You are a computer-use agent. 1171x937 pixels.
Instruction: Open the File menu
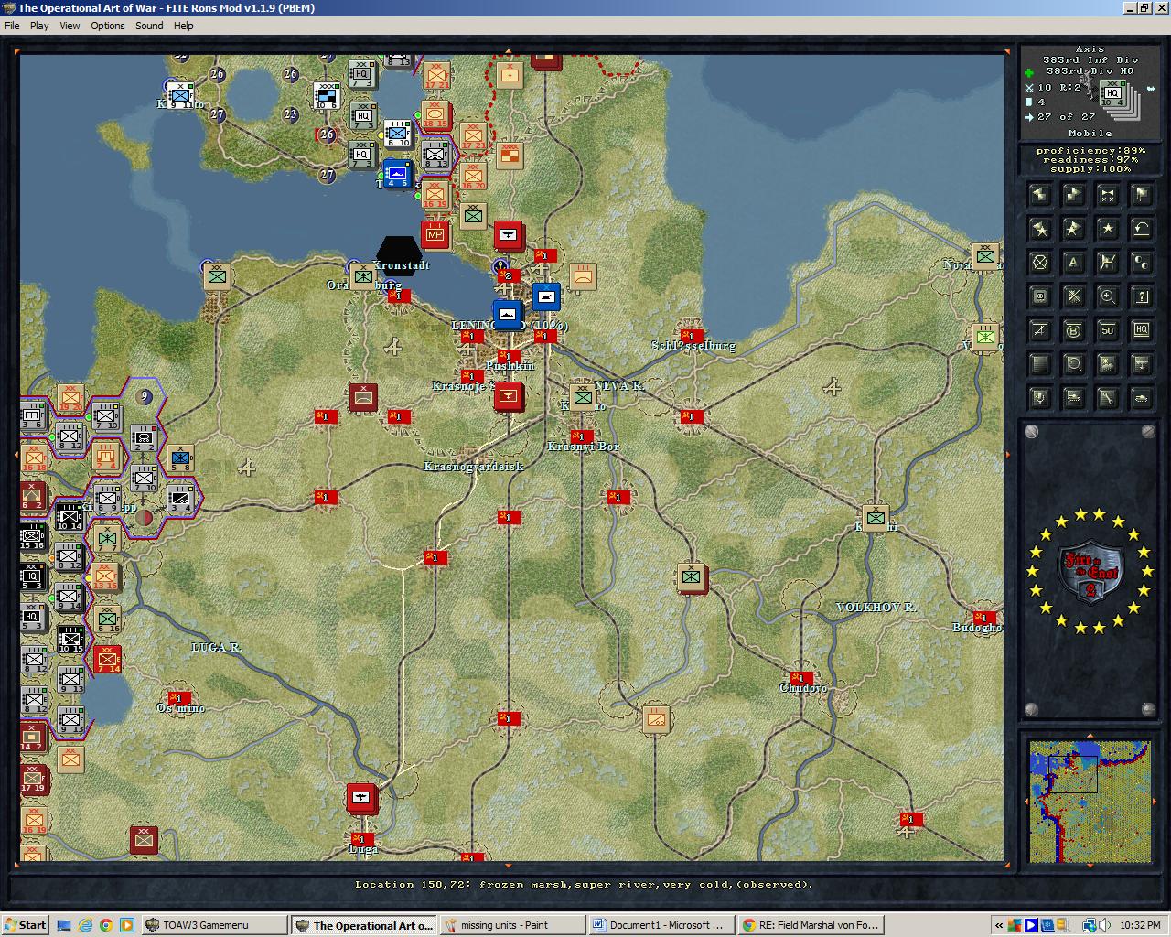pyautogui.click(x=12, y=26)
